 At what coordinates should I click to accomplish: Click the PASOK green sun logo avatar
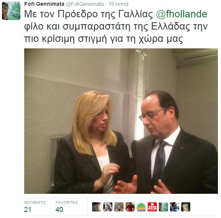click(x=141, y=207)
